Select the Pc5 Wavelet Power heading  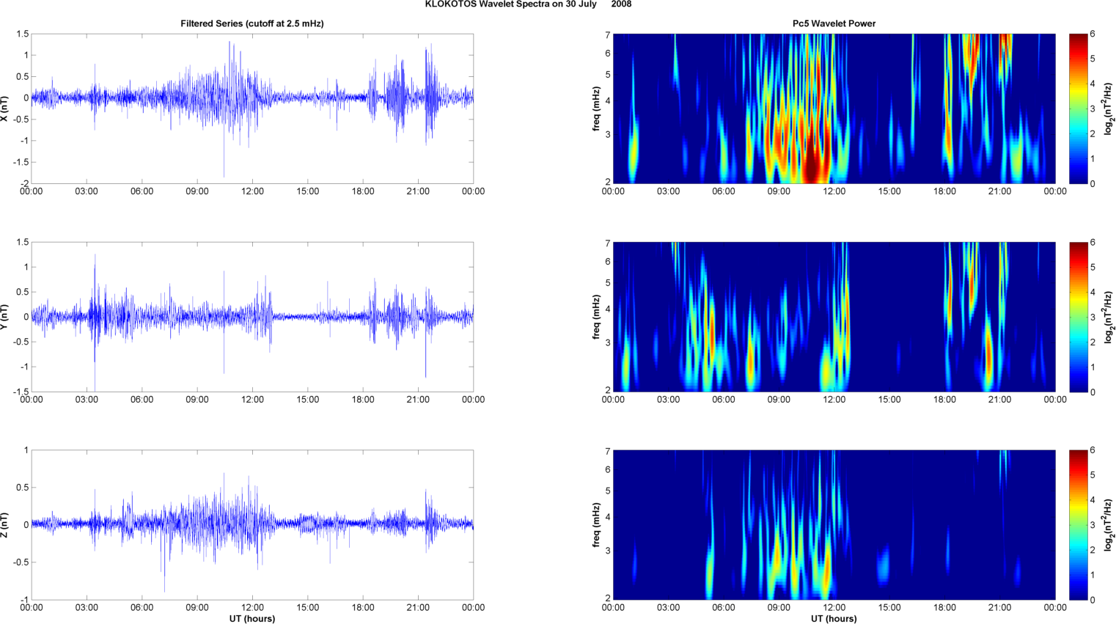click(x=834, y=23)
